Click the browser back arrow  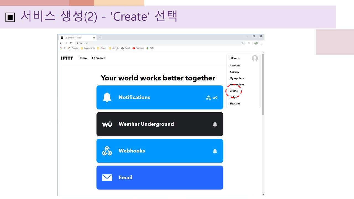coord(61,43)
